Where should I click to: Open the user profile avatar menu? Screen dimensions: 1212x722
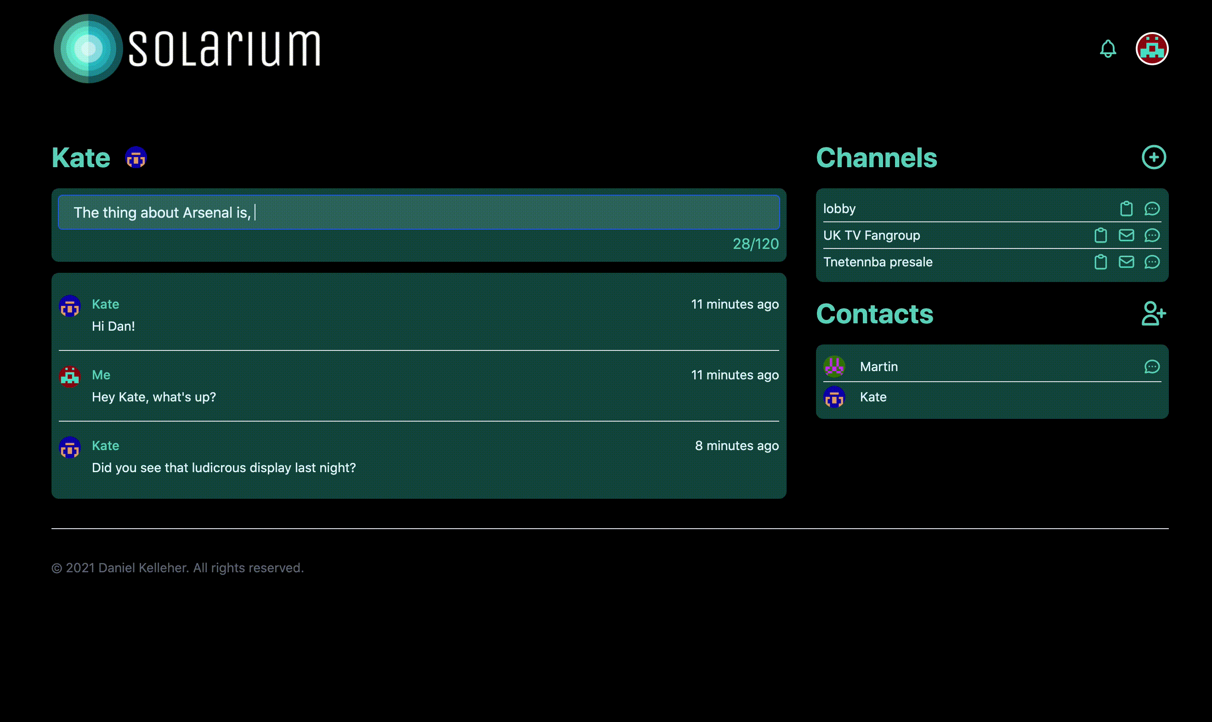[1152, 49]
